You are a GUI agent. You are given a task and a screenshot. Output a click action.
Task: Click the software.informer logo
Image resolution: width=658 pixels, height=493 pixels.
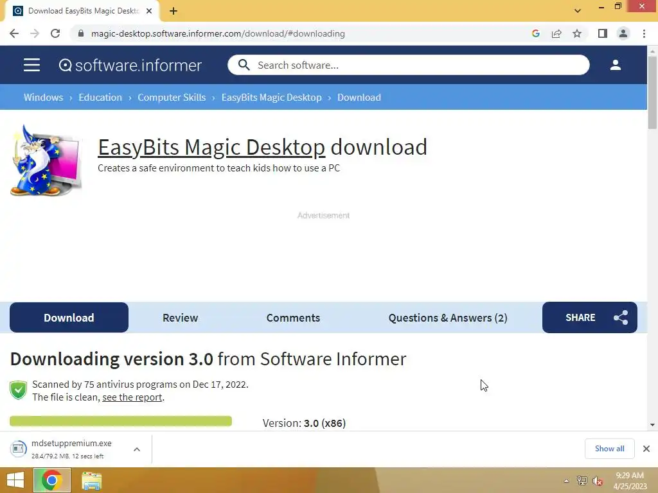(x=130, y=65)
